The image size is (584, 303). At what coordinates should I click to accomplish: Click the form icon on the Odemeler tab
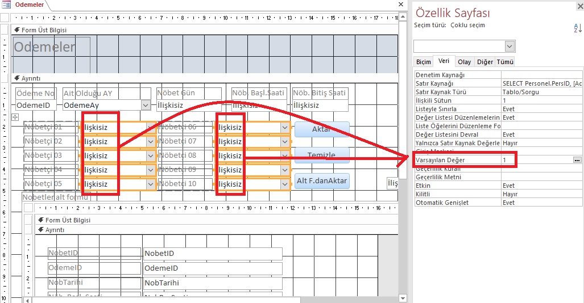click(x=7, y=5)
